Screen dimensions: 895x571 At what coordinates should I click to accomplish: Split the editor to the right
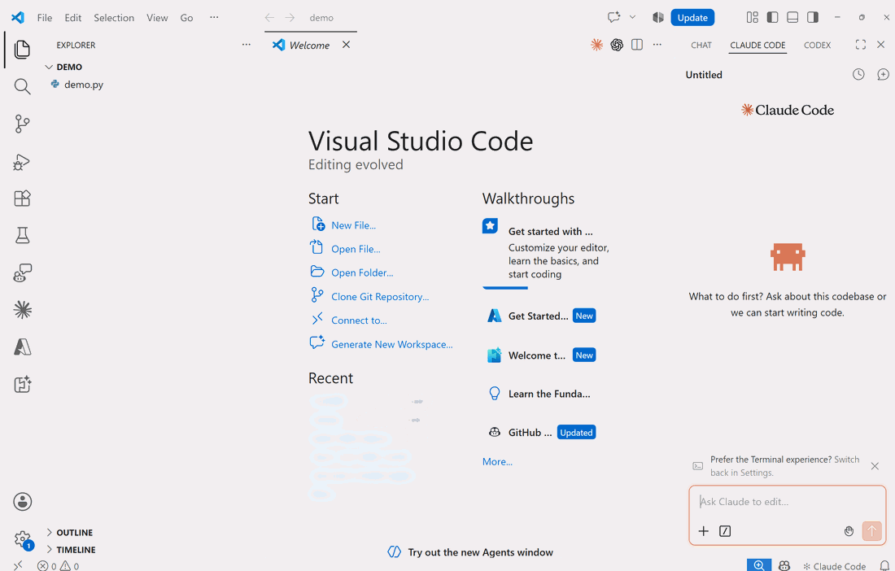tap(637, 45)
